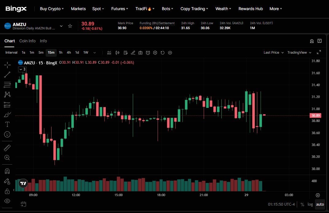The height and width of the screenshot is (213, 329).
Task: Select the 1h interval
Action: click(61, 53)
